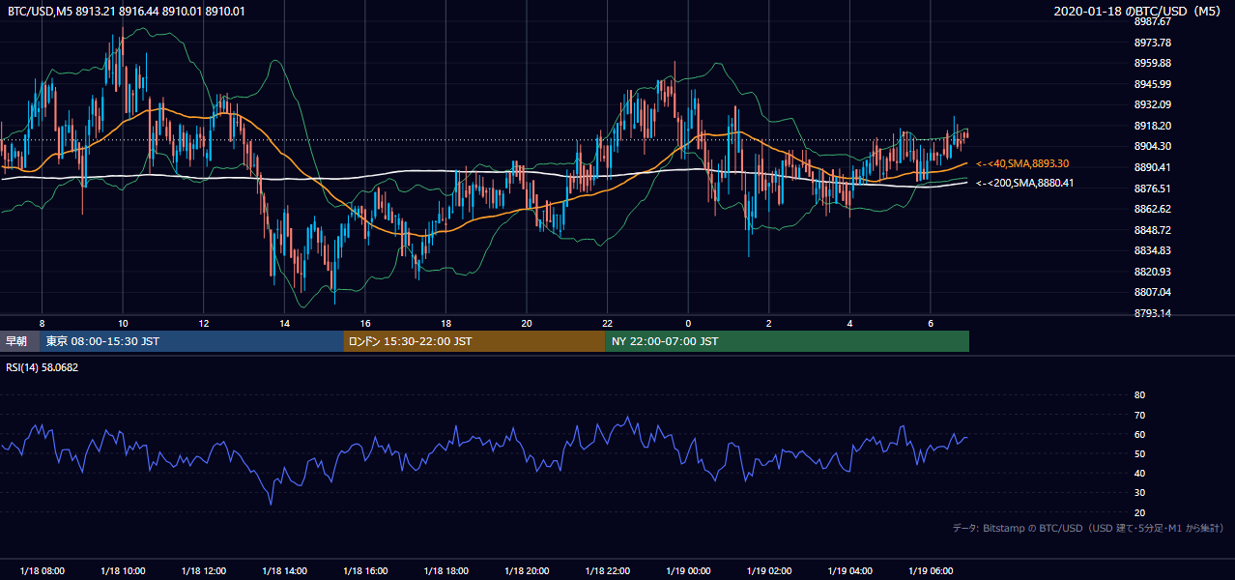Click the 8904.30 price axis label
Screen dimensions: 1235x580
(x=1152, y=146)
